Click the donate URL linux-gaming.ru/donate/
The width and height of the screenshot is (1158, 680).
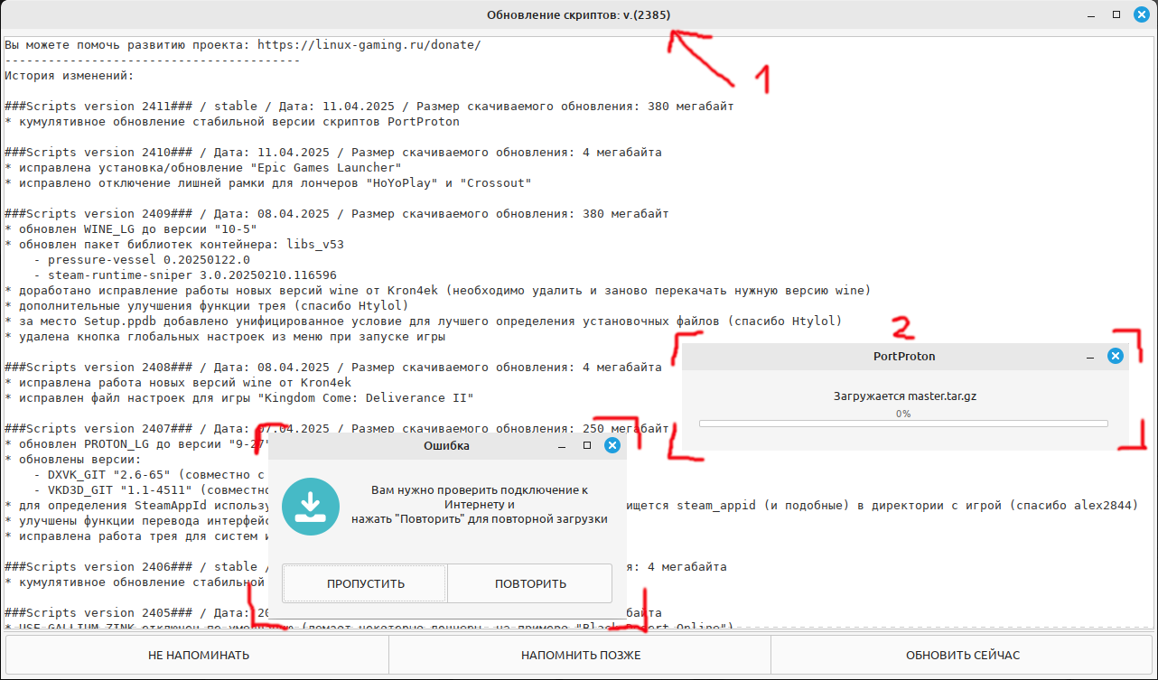click(x=369, y=44)
